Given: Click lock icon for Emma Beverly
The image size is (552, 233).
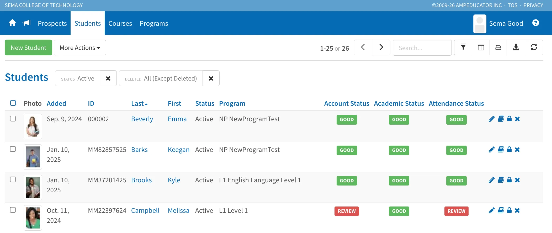Looking at the screenshot, I should coord(509,119).
